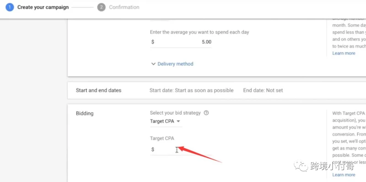Expand the Start and end dates section
Viewport: 366px width, 182px height.
216,90
